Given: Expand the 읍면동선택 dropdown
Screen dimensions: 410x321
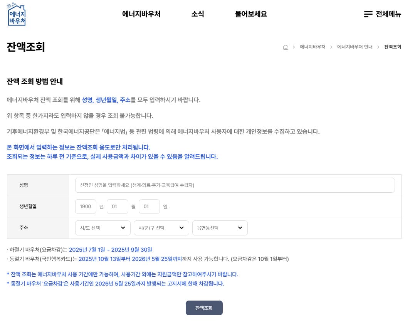Looking at the screenshot, I should 220,228.
